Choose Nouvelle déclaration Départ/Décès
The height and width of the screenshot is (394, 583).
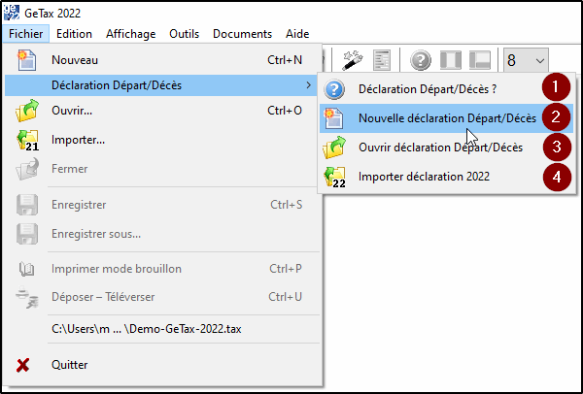[446, 118]
